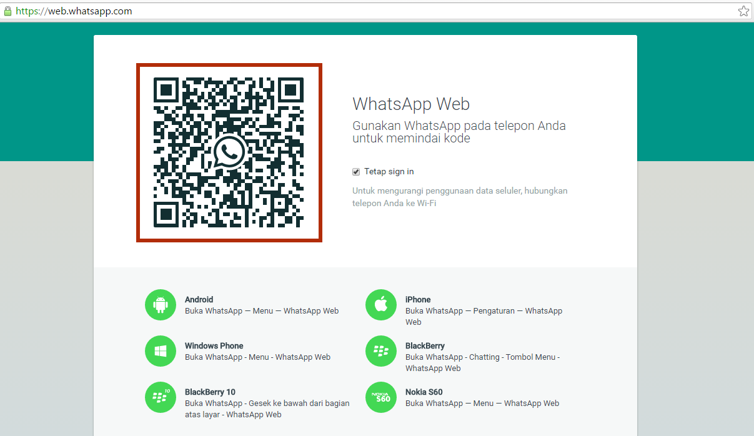Click the WhatsApp logo inside the QR code
The width and height of the screenshot is (754, 436).
click(229, 152)
